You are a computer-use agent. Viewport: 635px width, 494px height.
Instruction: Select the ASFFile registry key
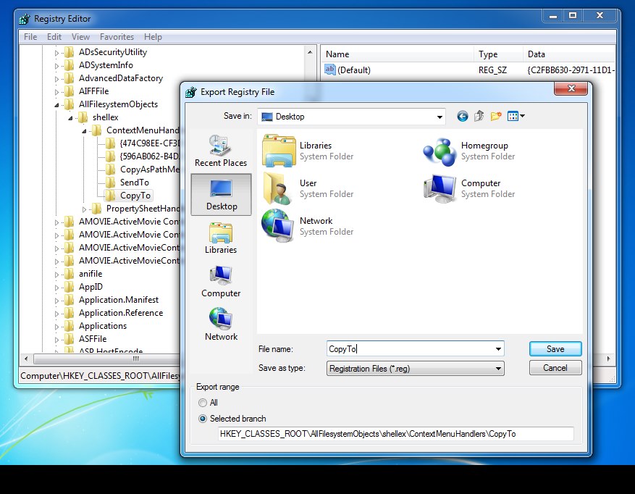pyautogui.click(x=93, y=339)
